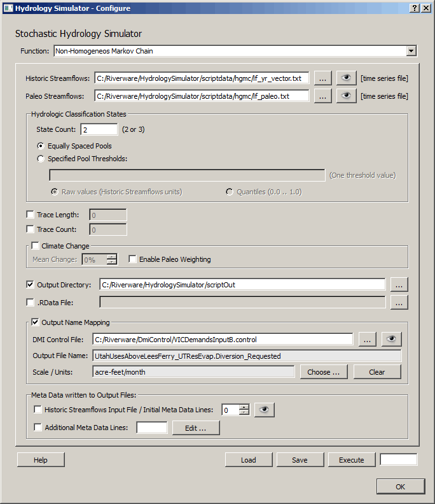Viewport: 435px width, 504px height.
Task: Browse for DMI Control File
Action: [x=368, y=340]
